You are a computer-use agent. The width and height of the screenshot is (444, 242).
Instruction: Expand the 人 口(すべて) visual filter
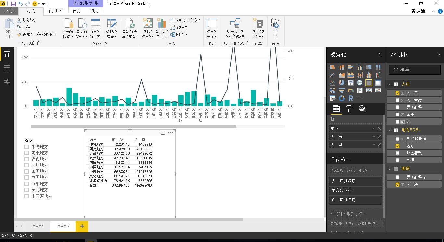[x=355, y=181]
